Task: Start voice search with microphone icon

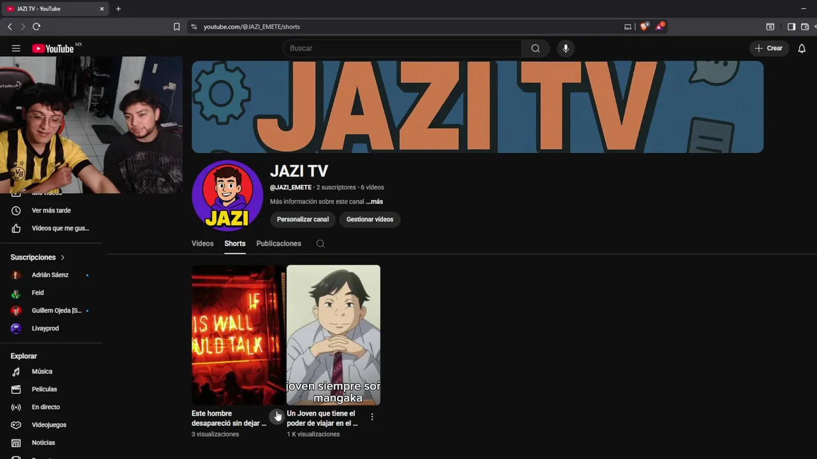Action: 565,48
